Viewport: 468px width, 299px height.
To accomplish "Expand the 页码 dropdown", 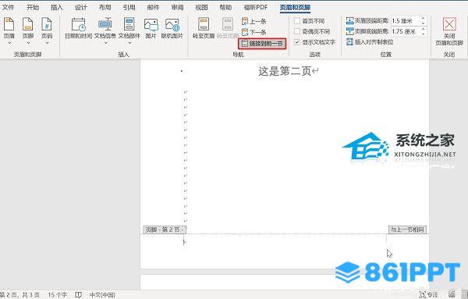I will 47,43.
